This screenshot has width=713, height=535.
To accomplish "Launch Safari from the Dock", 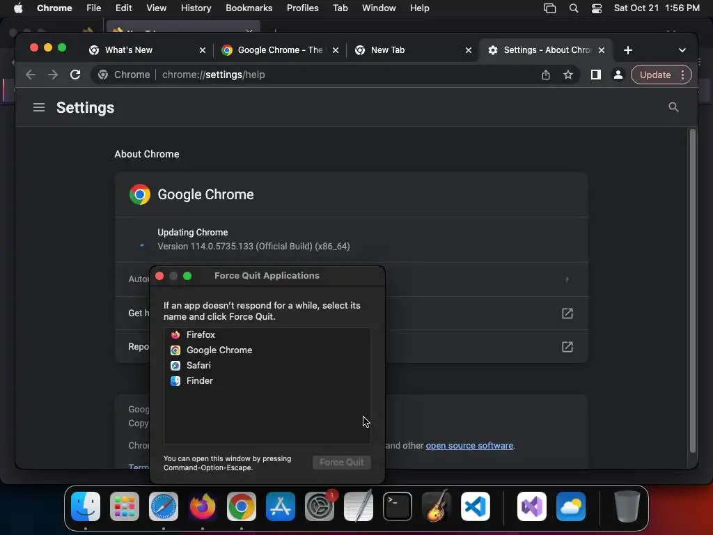I will pyautogui.click(x=164, y=506).
